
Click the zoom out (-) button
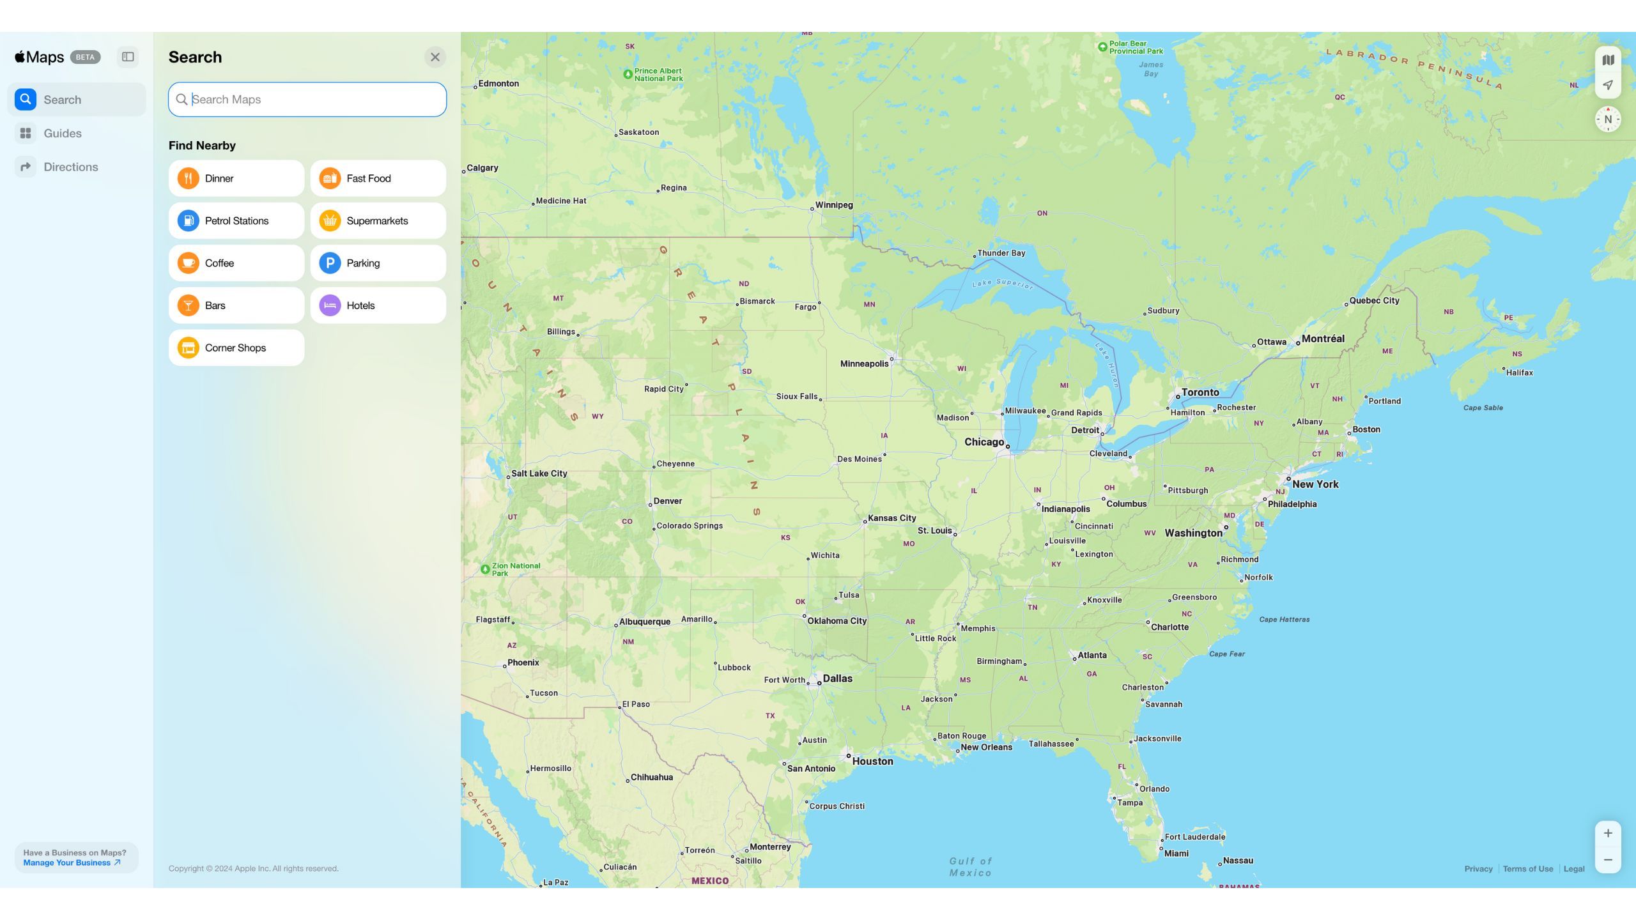coord(1608,861)
